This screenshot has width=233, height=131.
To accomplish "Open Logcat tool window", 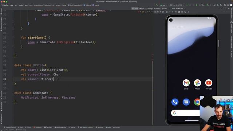I will [72, 127].
